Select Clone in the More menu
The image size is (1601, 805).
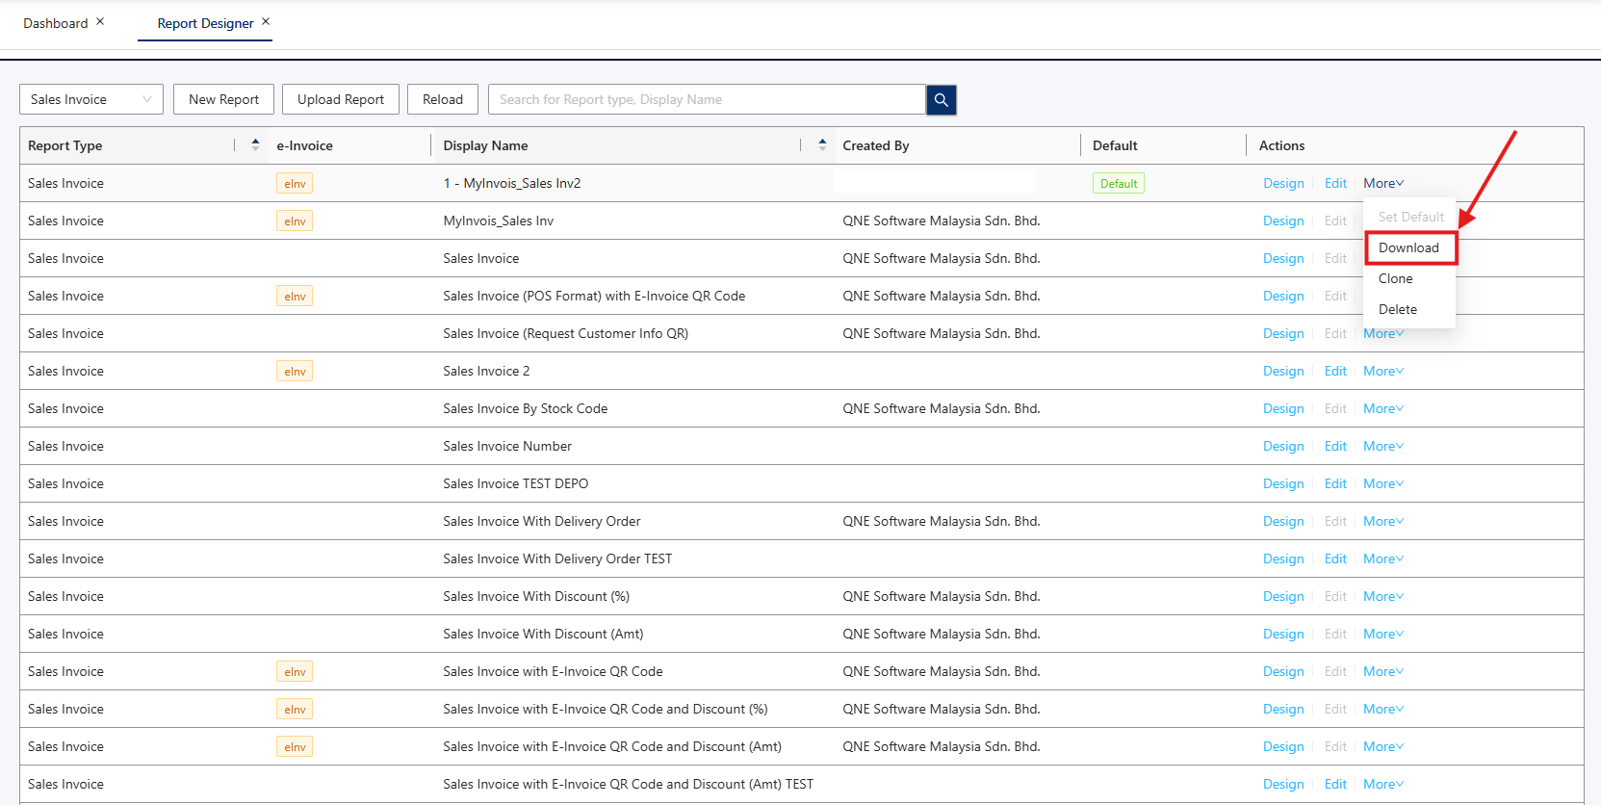(1396, 279)
